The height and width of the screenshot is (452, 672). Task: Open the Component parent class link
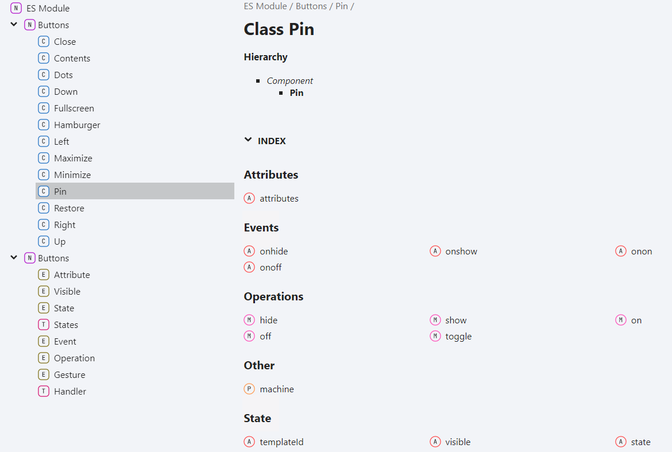[x=289, y=80]
